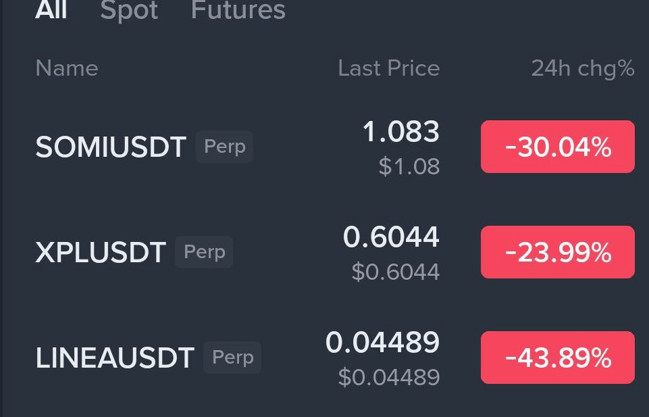Viewport: 649px width, 417px height.
Task: Click the 0.04489 last price value
Action: coord(382,343)
